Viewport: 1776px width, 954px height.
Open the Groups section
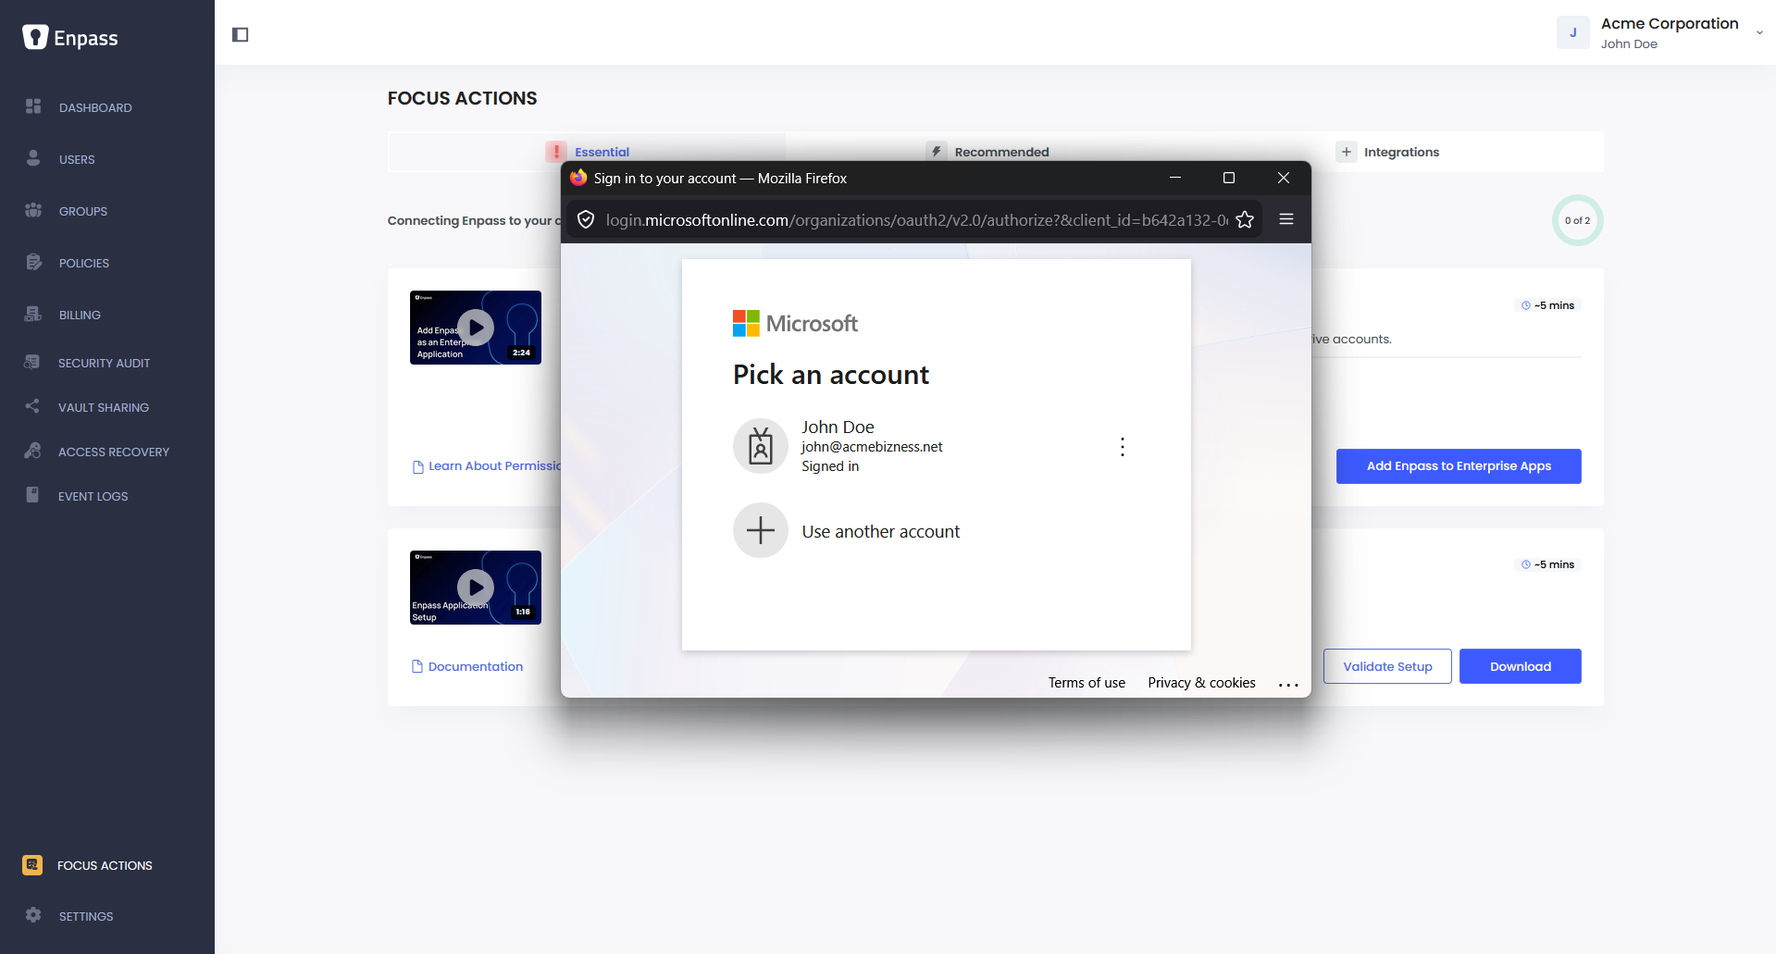click(x=83, y=211)
